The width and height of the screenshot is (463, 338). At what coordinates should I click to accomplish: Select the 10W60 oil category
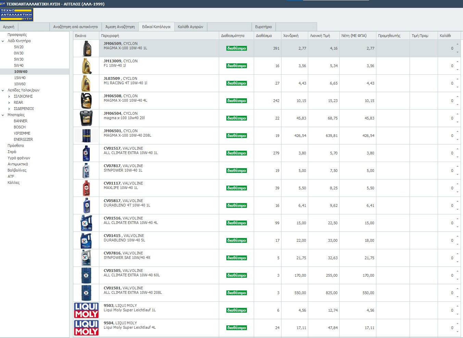pyautogui.click(x=20, y=84)
